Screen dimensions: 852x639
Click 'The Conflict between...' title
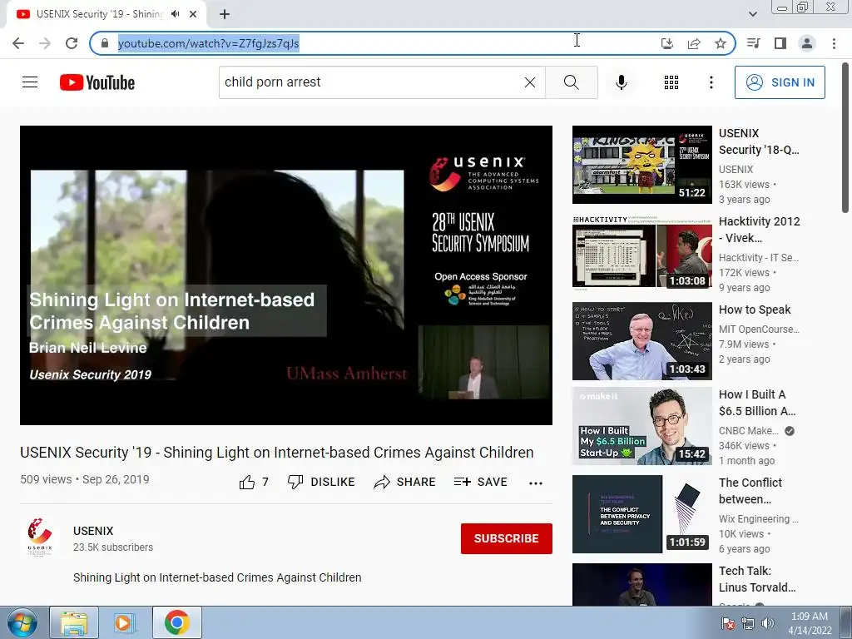(750, 491)
